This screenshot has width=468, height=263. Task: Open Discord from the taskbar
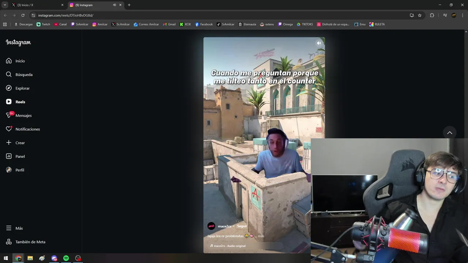[54, 258]
